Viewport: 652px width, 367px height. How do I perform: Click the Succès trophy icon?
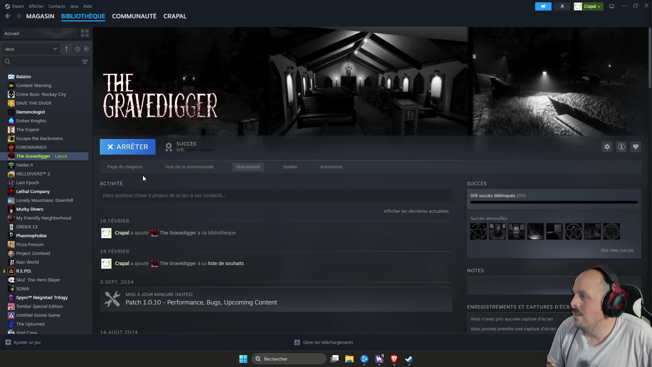pos(169,147)
